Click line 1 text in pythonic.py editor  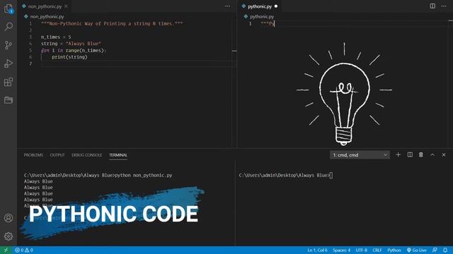point(268,23)
